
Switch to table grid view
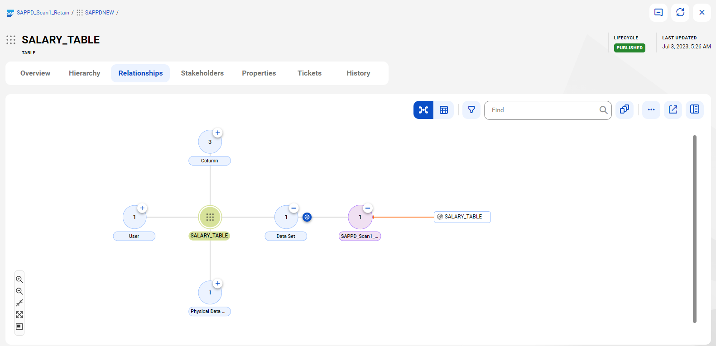[444, 110]
